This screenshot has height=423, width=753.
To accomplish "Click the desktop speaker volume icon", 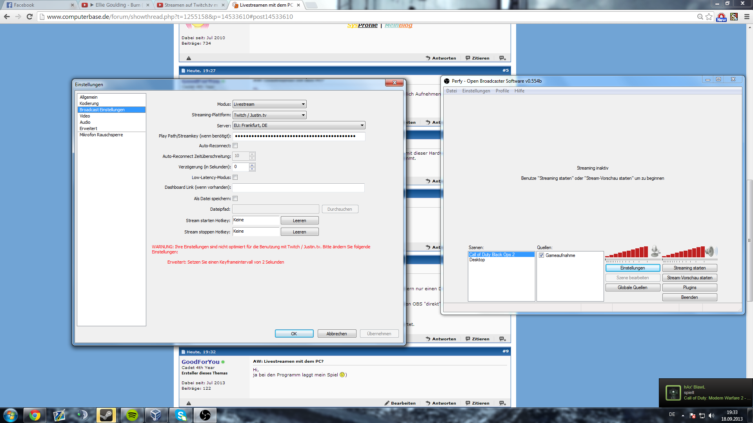I will (711, 251).
